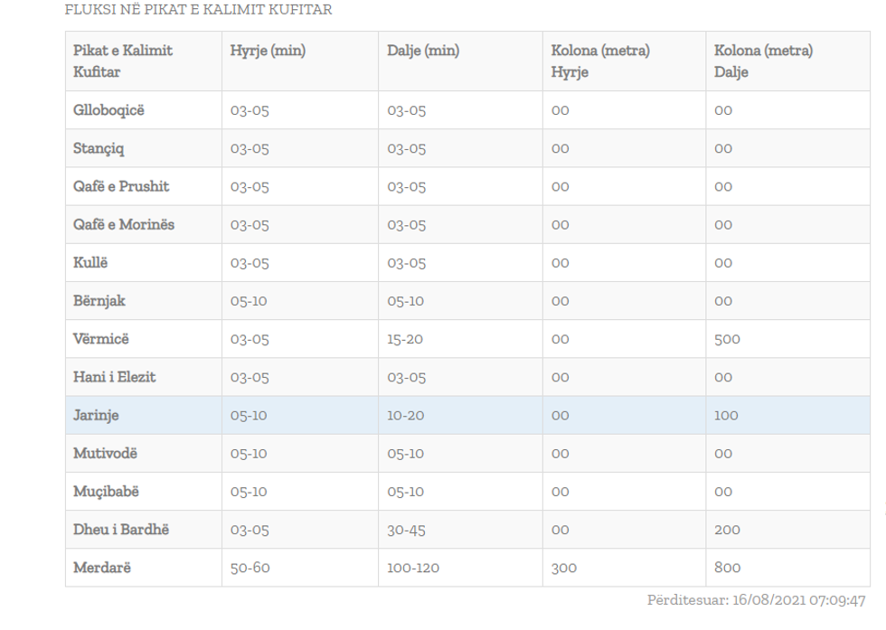This screenshot has width=886, height=630.
Task: Click the Përditesuar timestamp text
Action: [x=756, y=599]
